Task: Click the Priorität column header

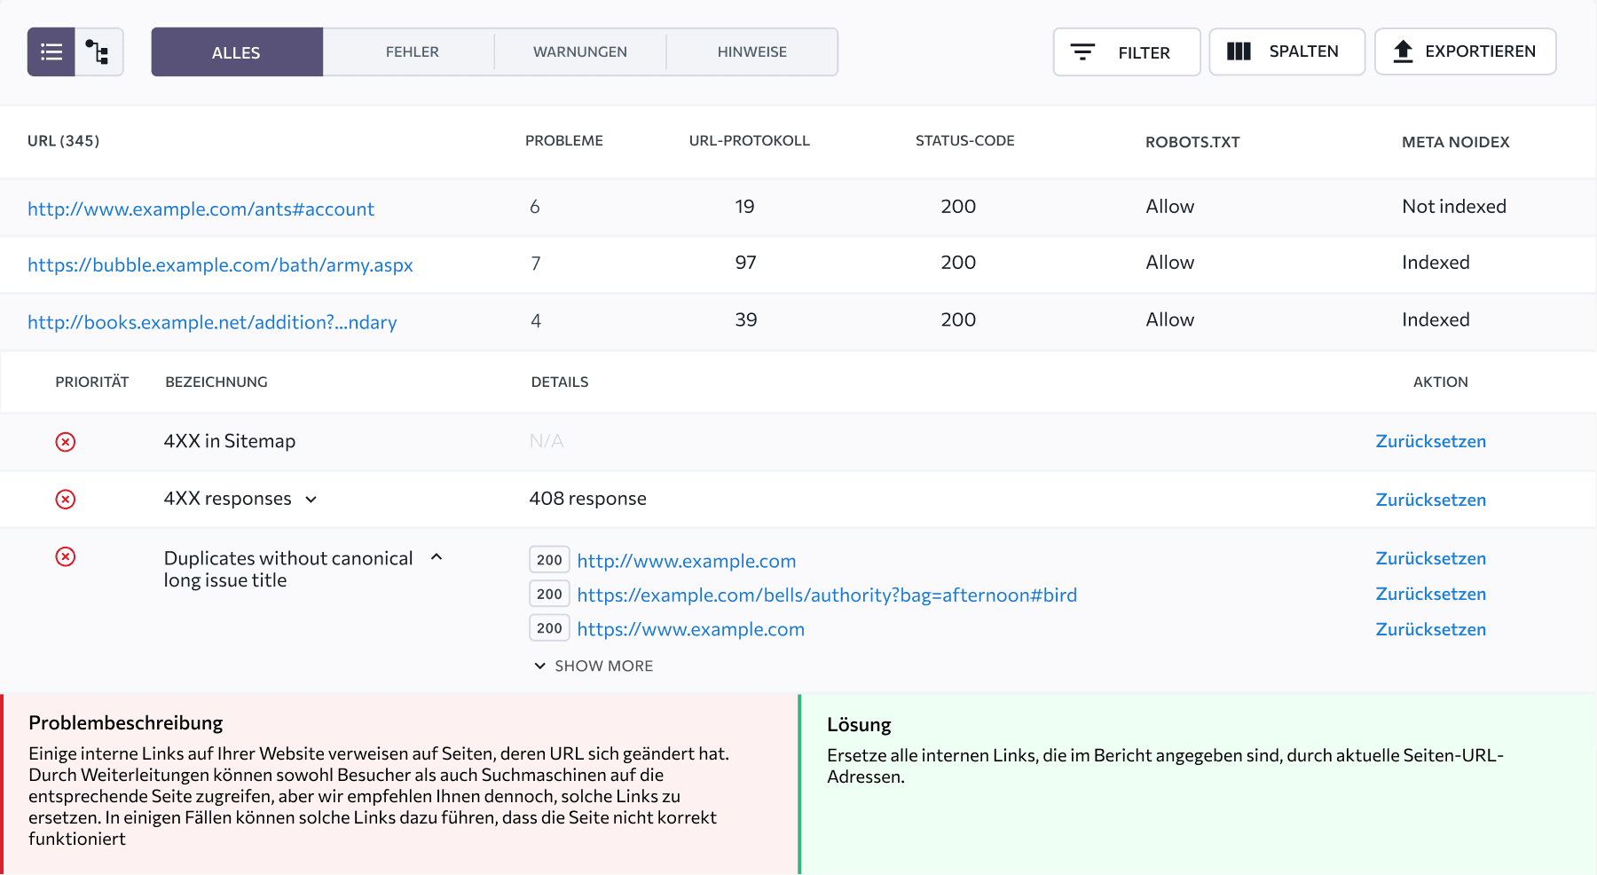Action: pyautogui.click(x=92, y=382)
